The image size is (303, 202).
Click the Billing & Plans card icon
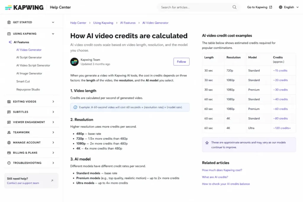coord(9,153)
